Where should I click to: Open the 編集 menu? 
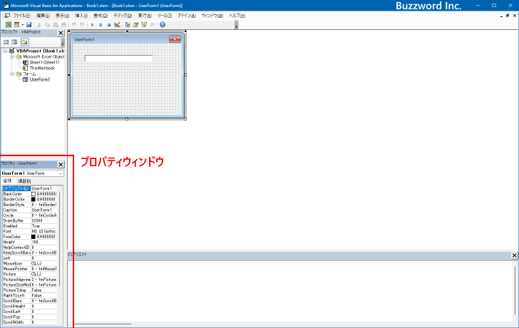point(43,16)
